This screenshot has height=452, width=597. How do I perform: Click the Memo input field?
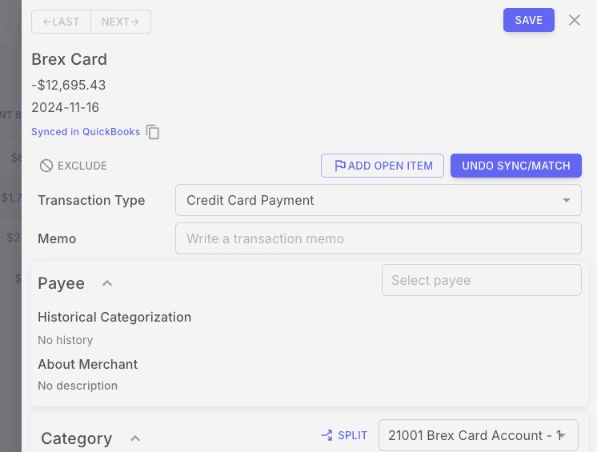pos(378,238)
